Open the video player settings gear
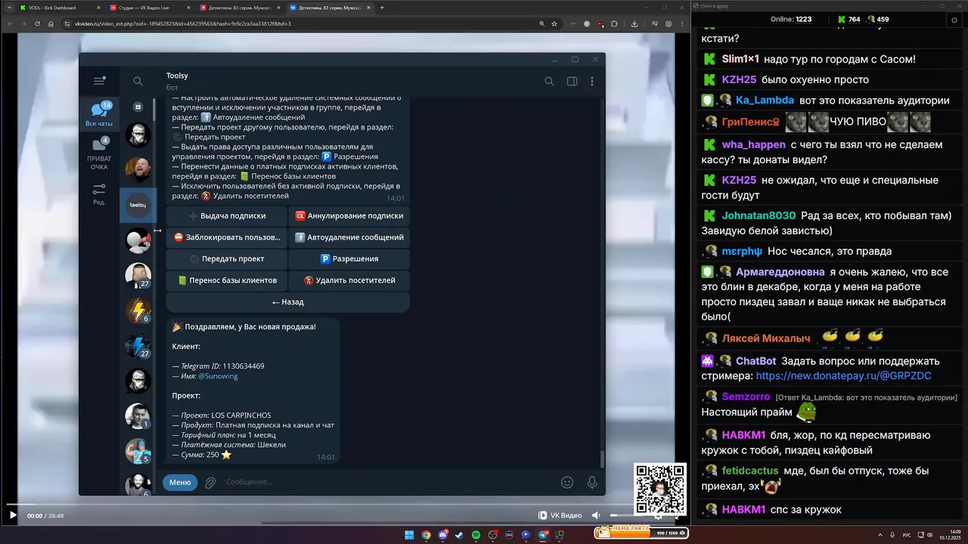This screenshot has height=544, width=968. 659,515
